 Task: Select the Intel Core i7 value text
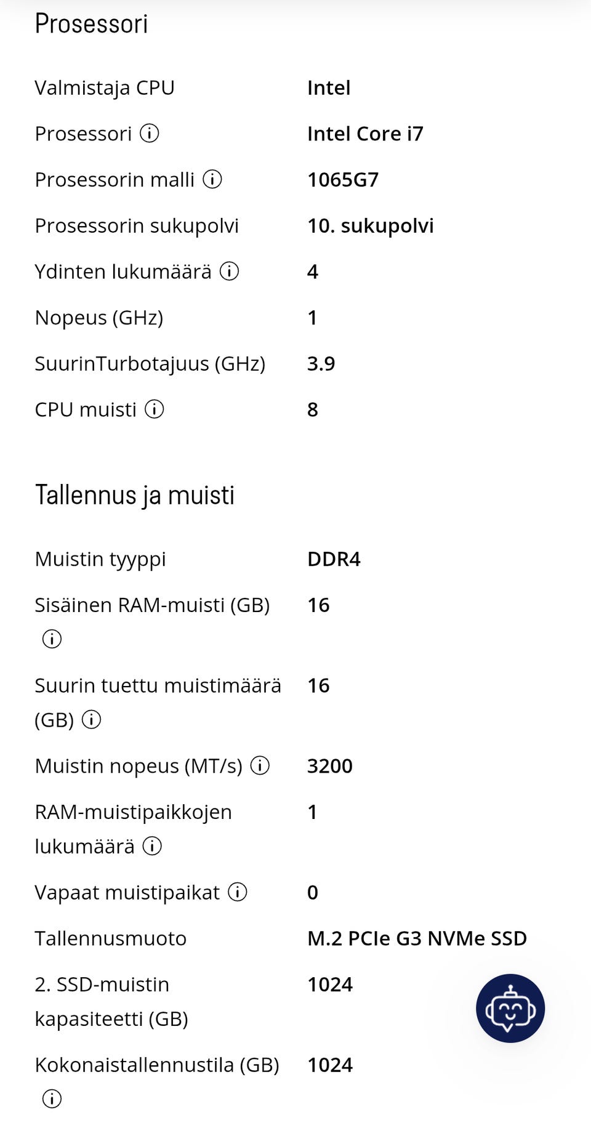pyautogui.click(x=365, y=134)
